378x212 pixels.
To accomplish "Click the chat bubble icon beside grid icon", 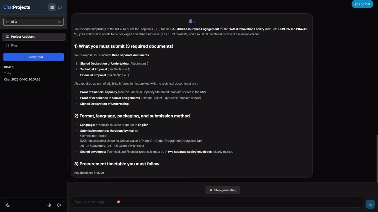I will point(60,7).
